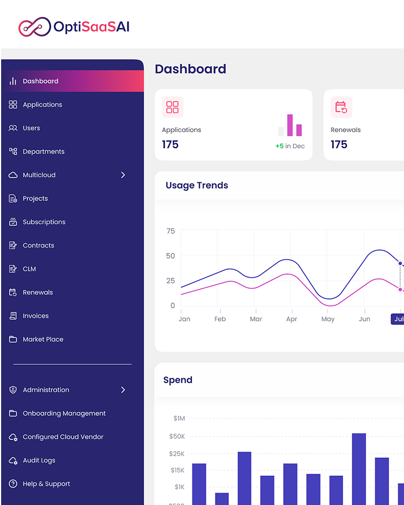Image resolution: width=404 pixels, height=505 pixels.
Task: Click the Audit Logs cloud-gear icon
Action: pyautogui.click(x=13, y=461)
